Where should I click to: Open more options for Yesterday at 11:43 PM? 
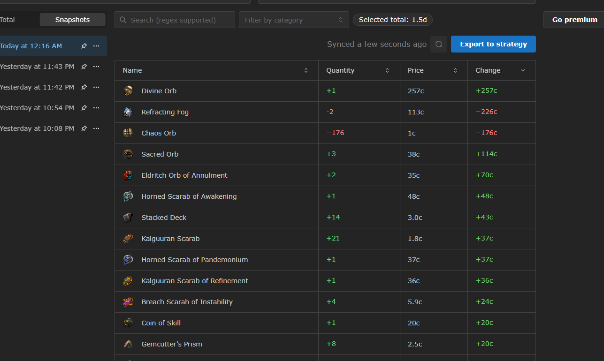click(96, 67)
